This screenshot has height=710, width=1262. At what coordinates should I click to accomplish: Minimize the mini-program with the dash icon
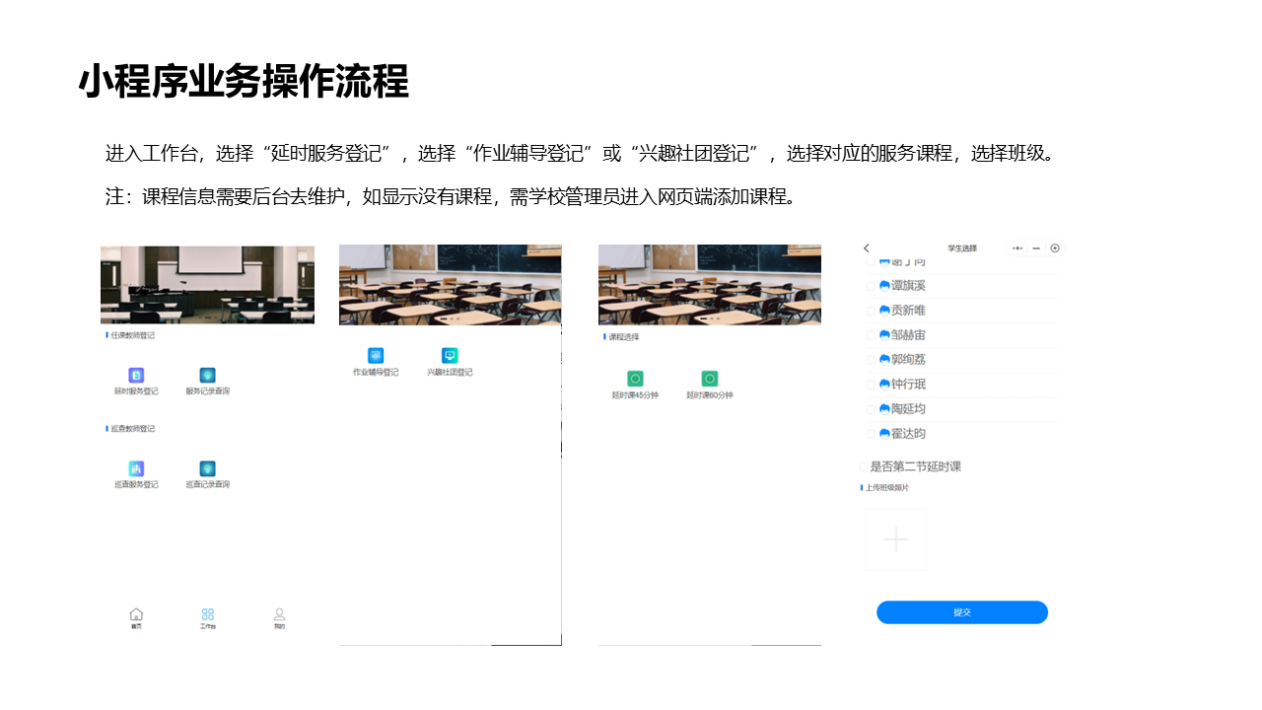click(1036, 248)
